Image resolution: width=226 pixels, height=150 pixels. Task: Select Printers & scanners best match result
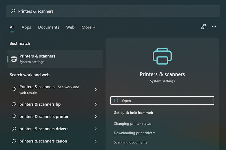click(55, 59)
